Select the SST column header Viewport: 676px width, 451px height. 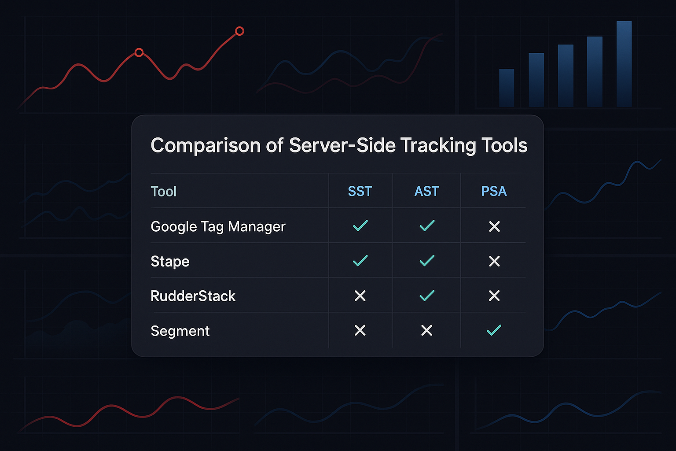click(360, 191)
